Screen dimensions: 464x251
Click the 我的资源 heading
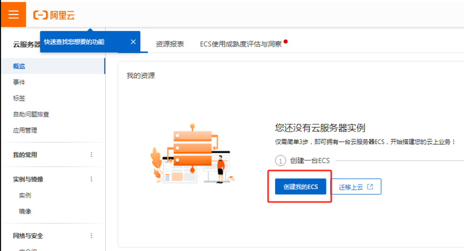coord(141,75)
